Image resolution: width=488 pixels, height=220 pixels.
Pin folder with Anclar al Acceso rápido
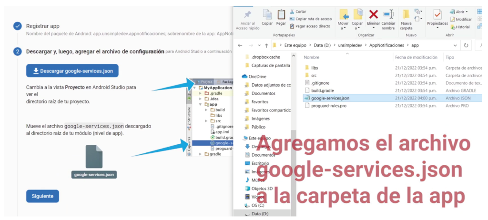coord(247,18)
